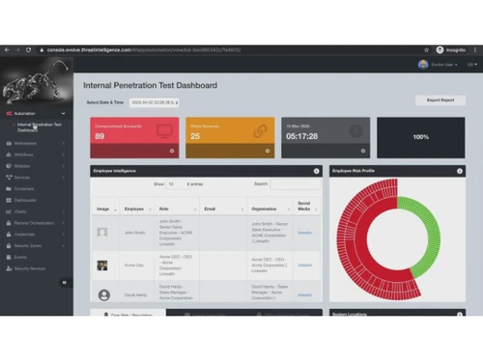Click the browser back arrow
This screenshot has height=362, width=483.
point(7,50)
